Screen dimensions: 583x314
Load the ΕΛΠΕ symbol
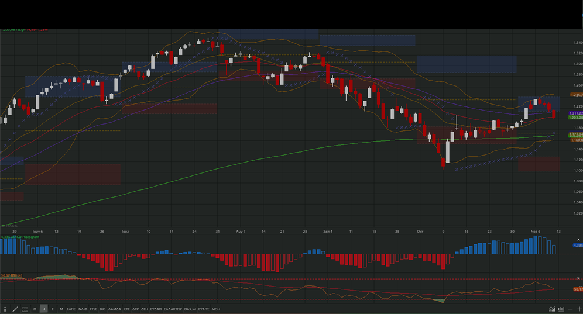point(71,309)
